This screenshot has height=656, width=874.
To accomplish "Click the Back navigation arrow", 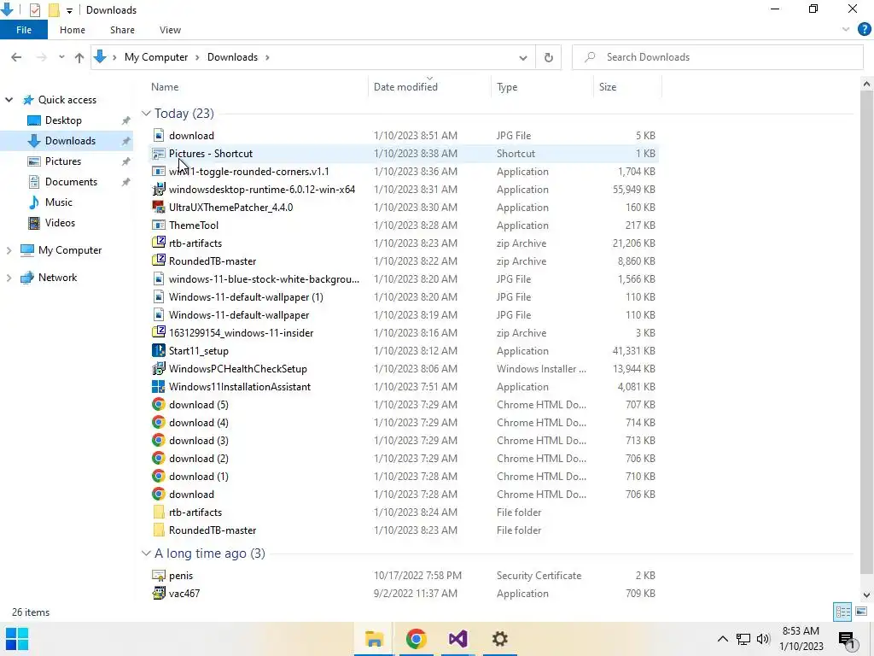I will point(16,57).
